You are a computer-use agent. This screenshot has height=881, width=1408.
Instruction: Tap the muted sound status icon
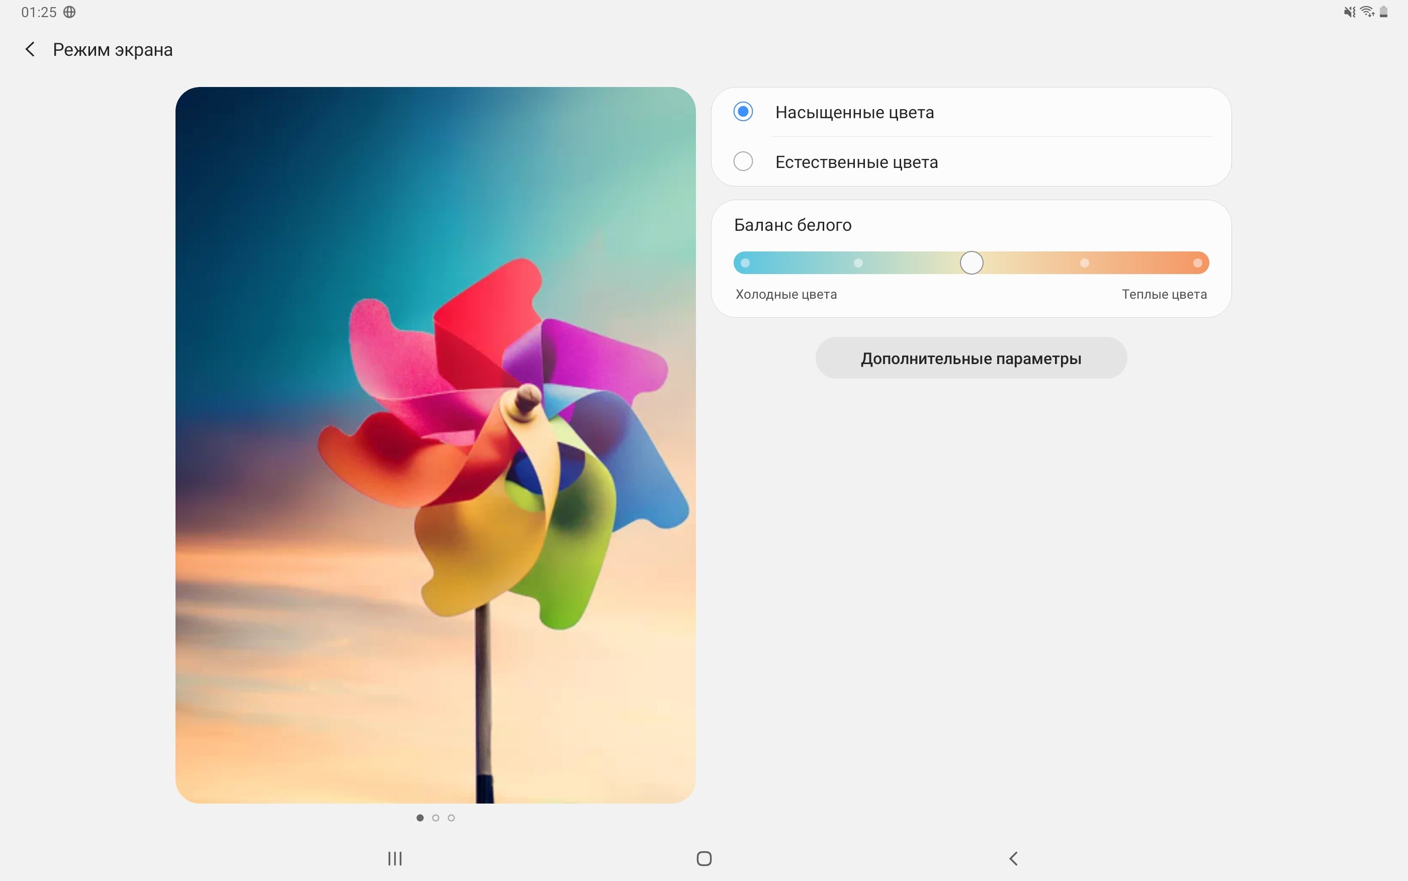pos(1350,12)
